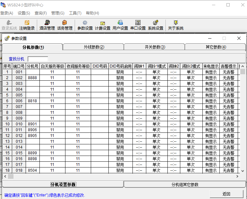This screenshot has height=199, width=247.
Task: Click the 查找分机 search input field
Action: (38, 59)
